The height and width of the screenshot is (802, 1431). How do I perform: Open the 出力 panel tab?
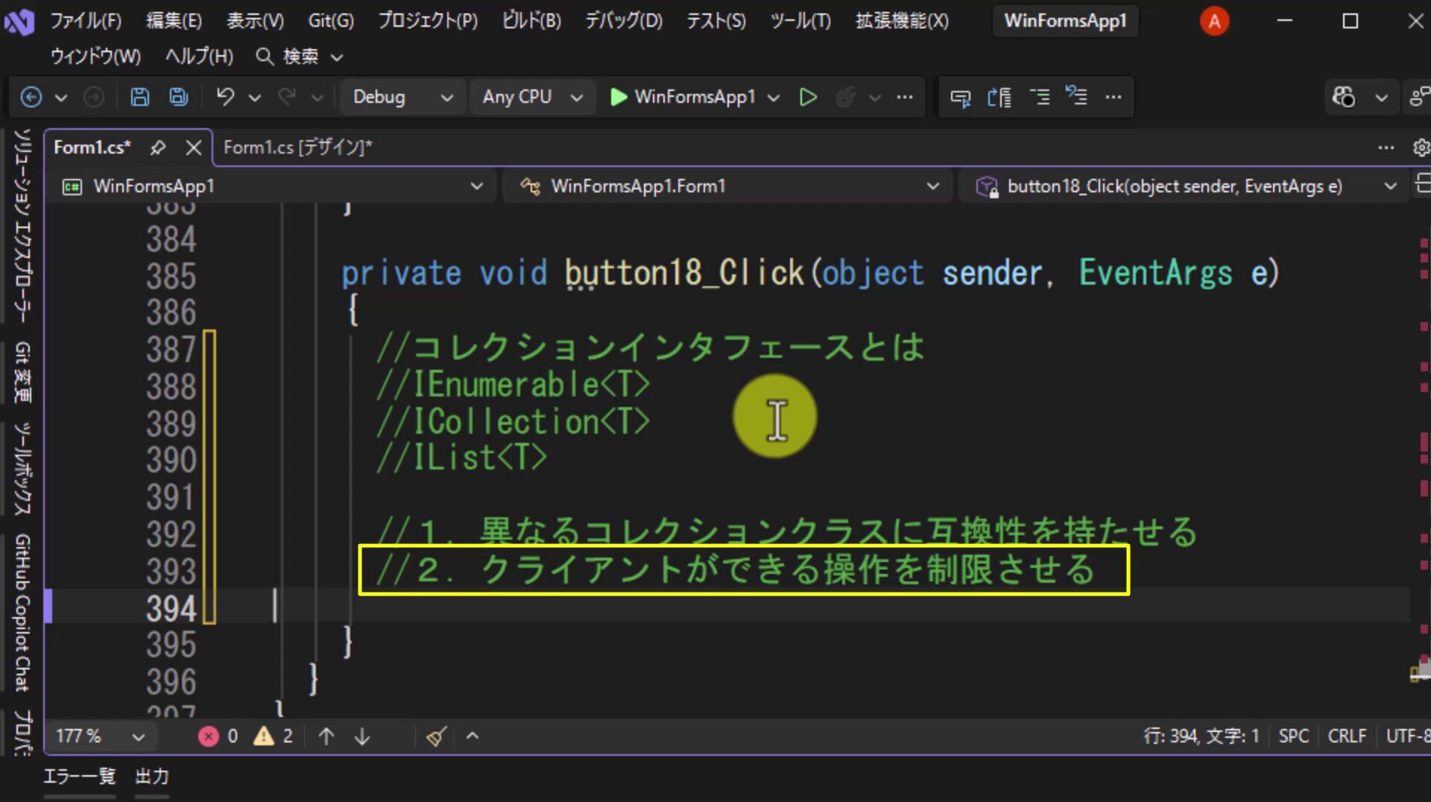tap(152, 777)
